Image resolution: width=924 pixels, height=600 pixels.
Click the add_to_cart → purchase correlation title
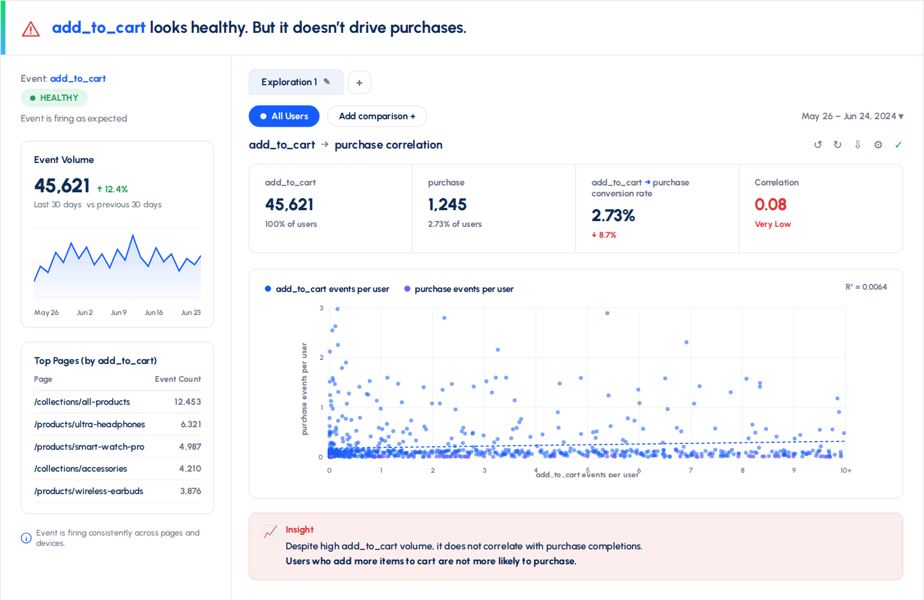346,145
